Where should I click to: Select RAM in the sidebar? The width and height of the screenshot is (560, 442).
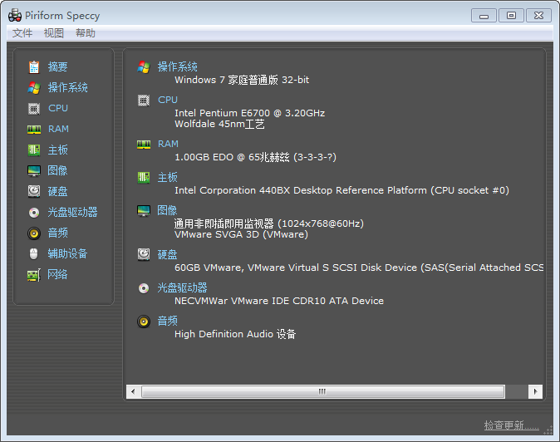pos(58,129)
